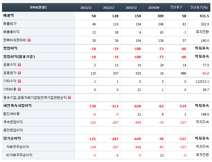The image size is (212, 162).
Task: Select the 계속영업이익 row label
Action: pyautogui.click(x=13, y=122)
